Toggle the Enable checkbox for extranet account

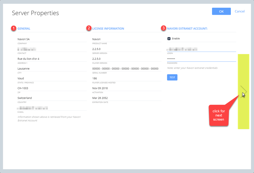pyautogui.click(x=169, y=39)
